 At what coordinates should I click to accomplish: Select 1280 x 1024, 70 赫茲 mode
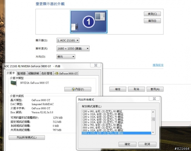pos(116,117)
